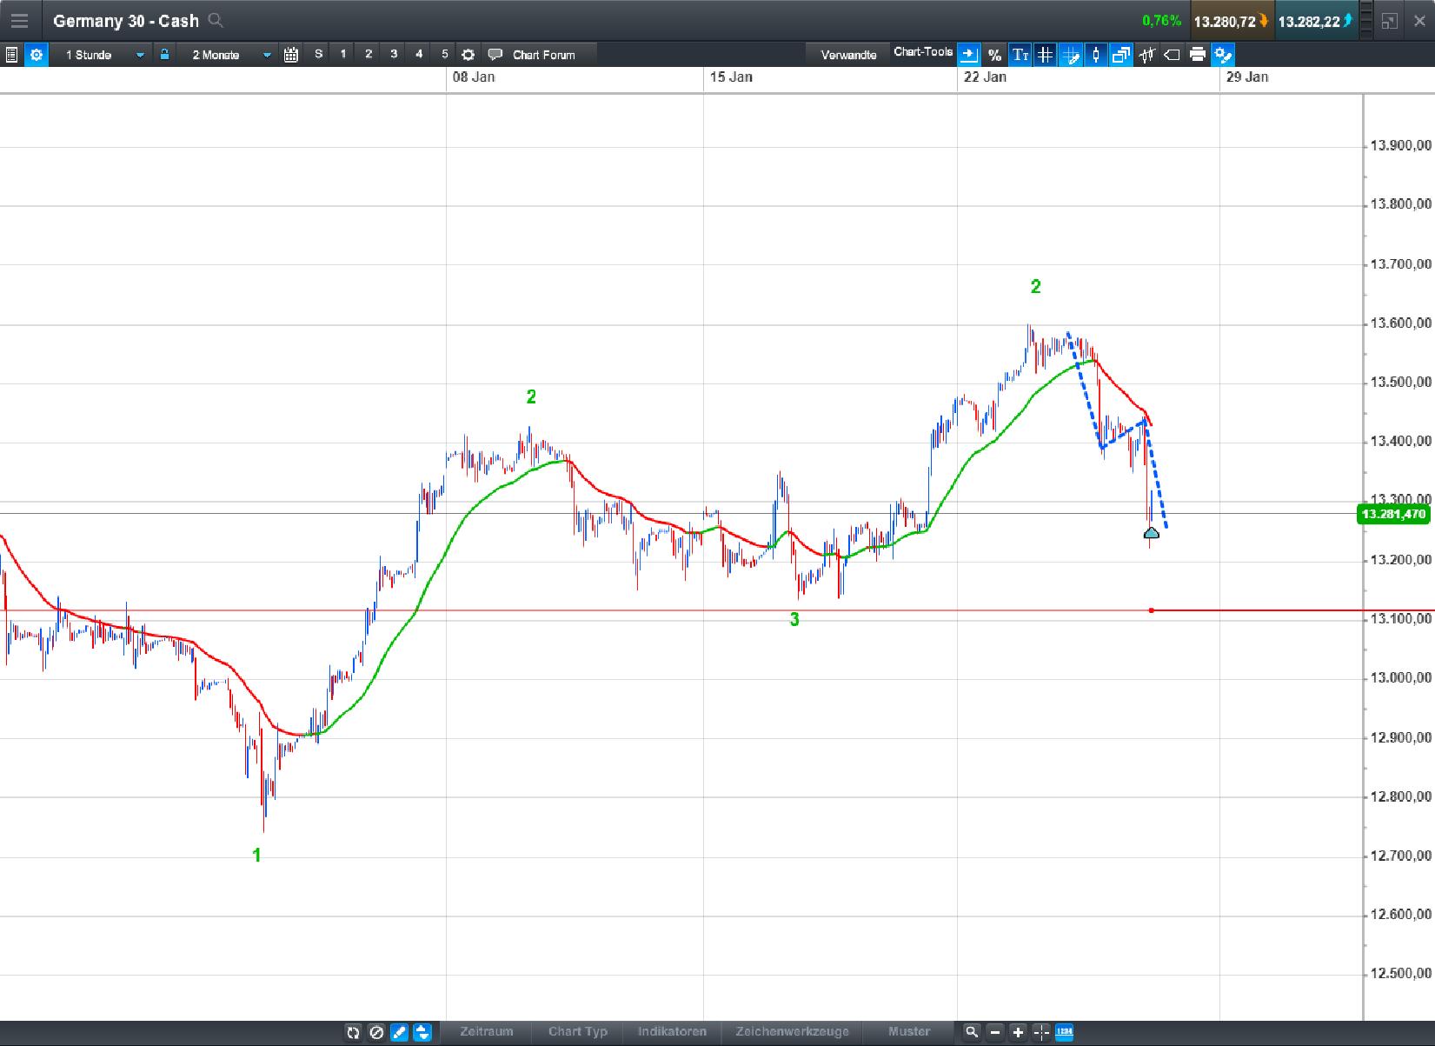Open the drawing pencil tool in Chart-Tools

(x=1072, y=54)
